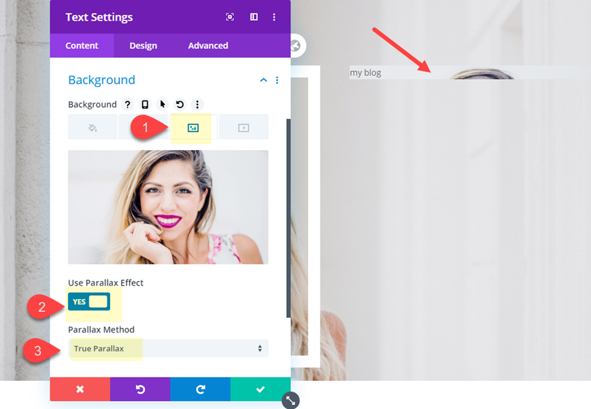Toggle Use Parallax Effect switch off

[89, 302]
